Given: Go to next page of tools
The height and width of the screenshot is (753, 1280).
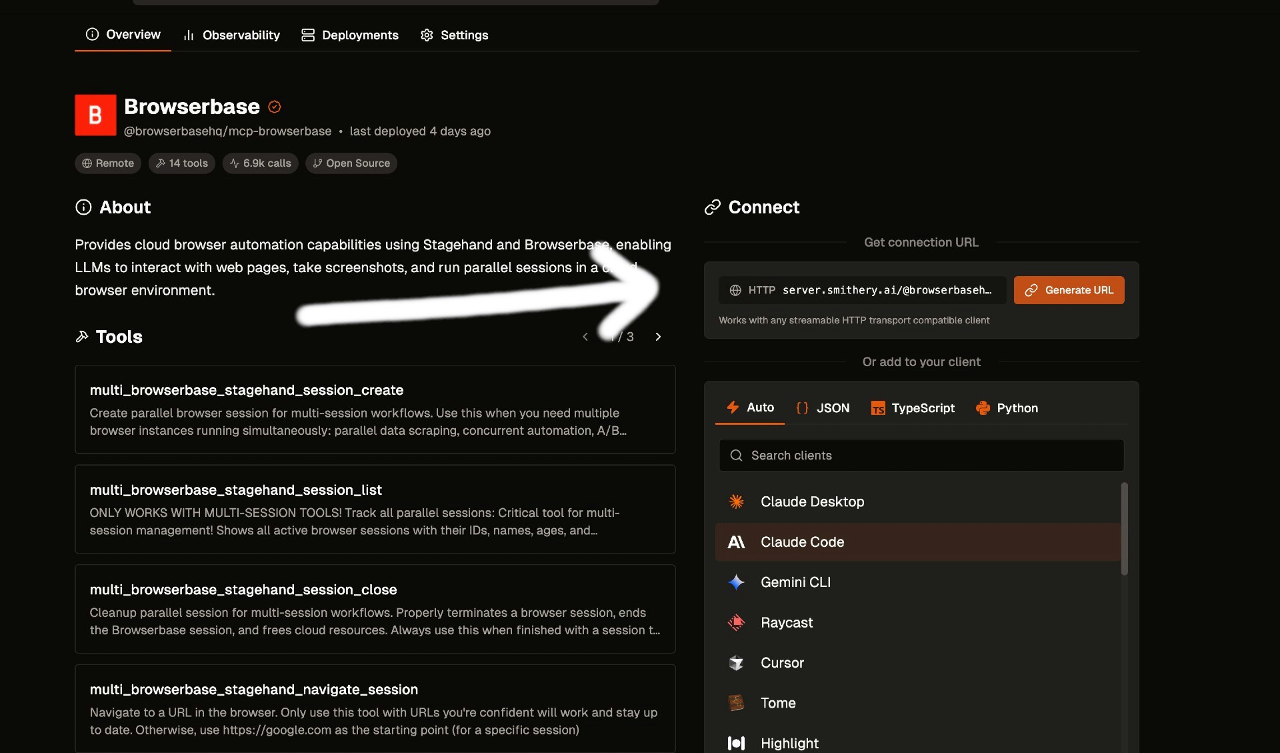Looking at the screenshot, I should (658, 337).
